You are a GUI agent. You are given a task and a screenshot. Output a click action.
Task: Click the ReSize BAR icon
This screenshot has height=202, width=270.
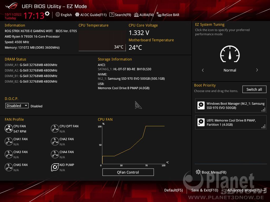point(159,15)
